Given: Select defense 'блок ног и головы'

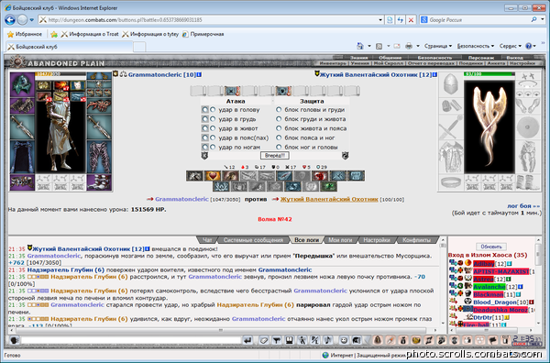Looking at the screenshot, I should [279, 147].
